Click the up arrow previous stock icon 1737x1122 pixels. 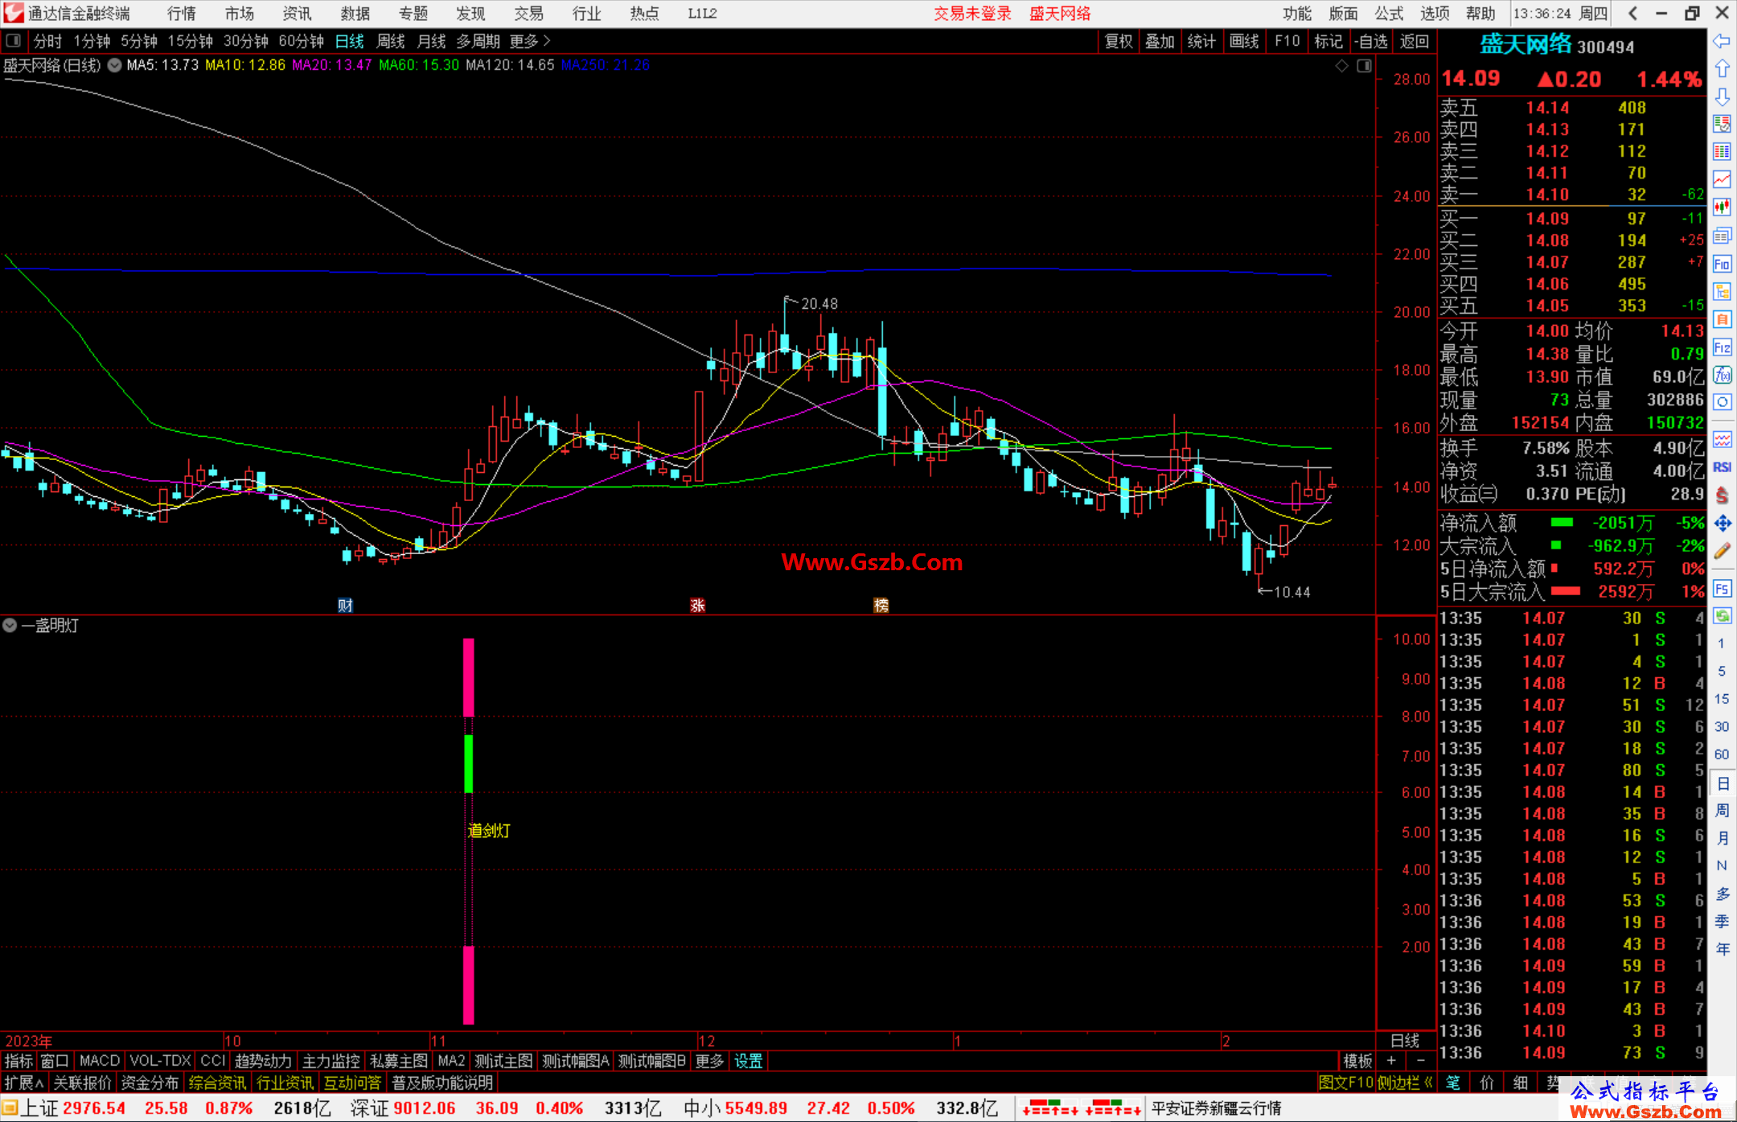tap(1722, 68)
